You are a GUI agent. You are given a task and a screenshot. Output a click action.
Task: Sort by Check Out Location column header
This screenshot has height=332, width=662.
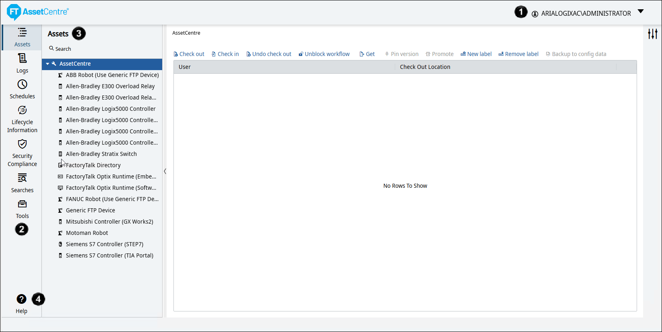505,67
